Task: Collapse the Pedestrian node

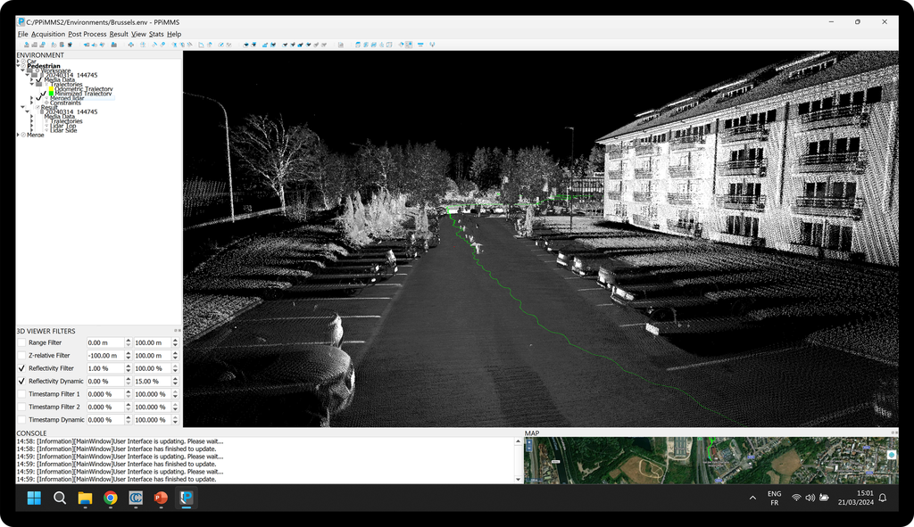Action: pyautogui.click(x=18, y=66)
